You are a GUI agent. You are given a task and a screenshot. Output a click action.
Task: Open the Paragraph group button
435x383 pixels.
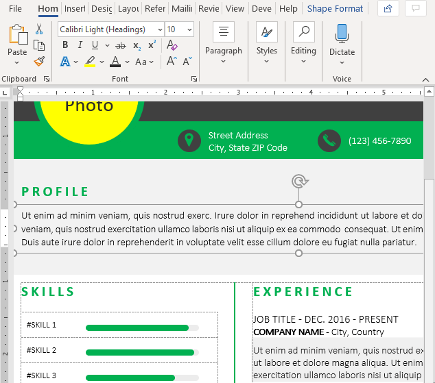(x=223, y=43)
